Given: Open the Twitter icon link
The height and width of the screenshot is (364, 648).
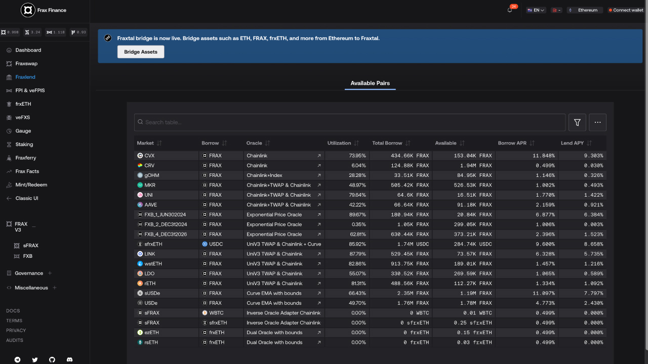Looking at the screenshot, I should tap(35, 359).
